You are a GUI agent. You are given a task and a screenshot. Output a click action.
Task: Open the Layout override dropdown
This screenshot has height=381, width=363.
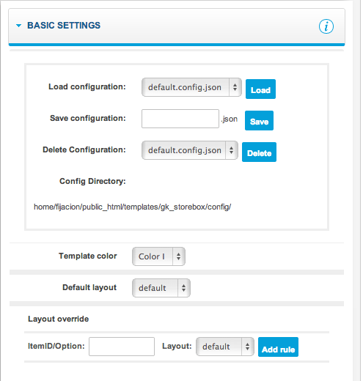(225, 347)
